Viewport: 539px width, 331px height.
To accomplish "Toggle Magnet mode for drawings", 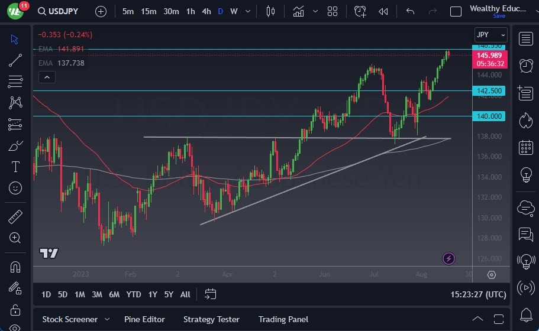I will pyautogui.click(x=15, y=267).
